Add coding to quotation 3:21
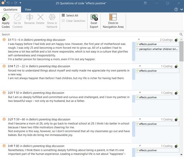The image size is (184, 157). pyautogui.click(x=176, y=93)
